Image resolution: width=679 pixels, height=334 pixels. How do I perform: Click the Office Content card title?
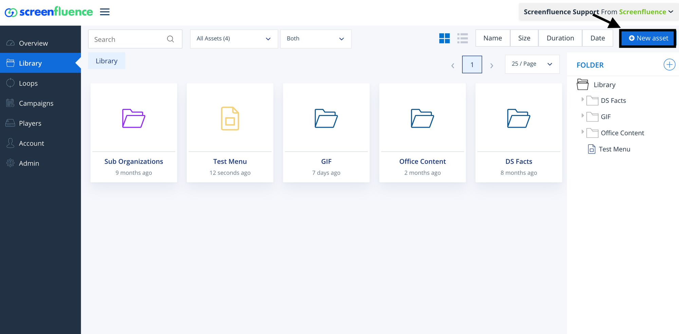click(x=422, y=162)
